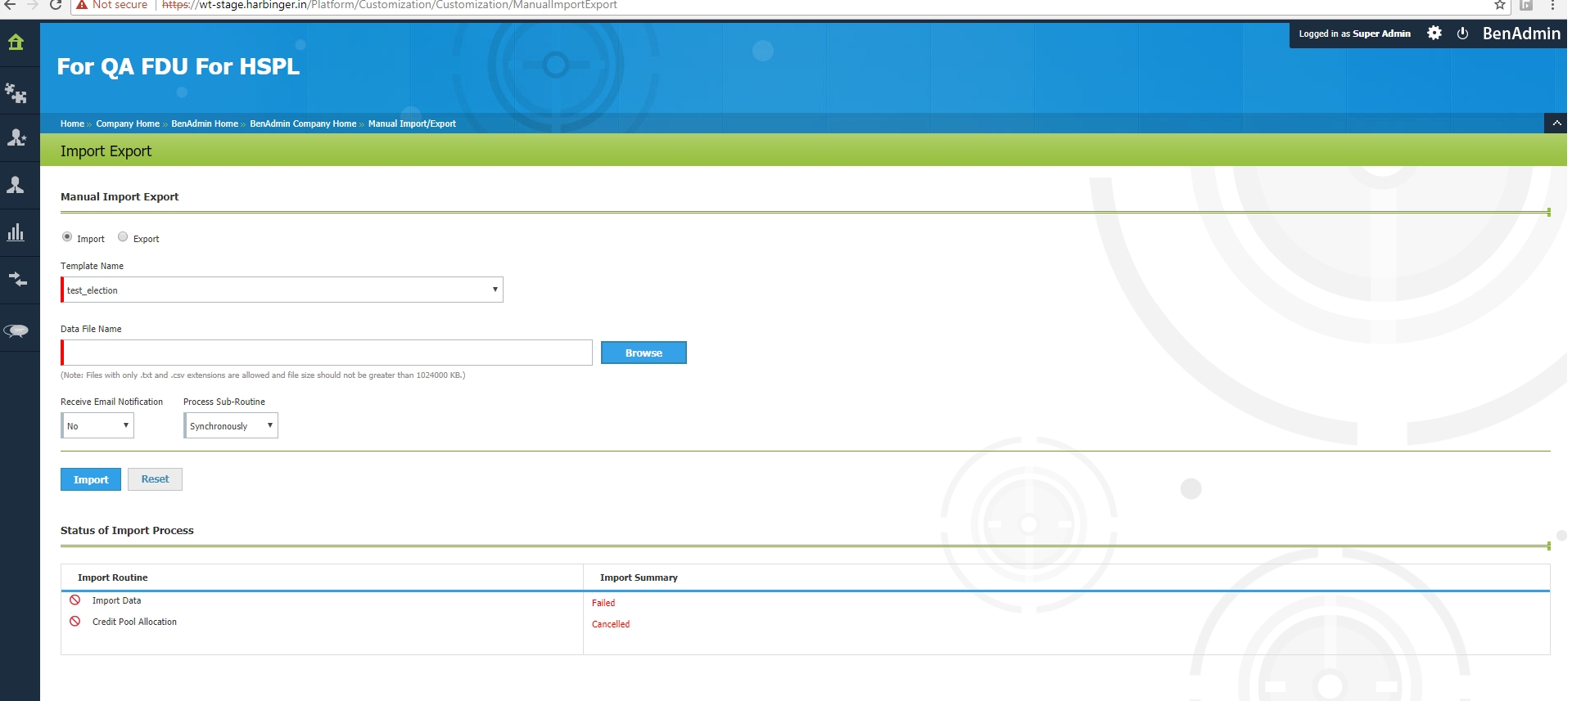Go to BenAdmin Home breadcrumb
Screen dimensions: 1572x701
pos(205,124)
